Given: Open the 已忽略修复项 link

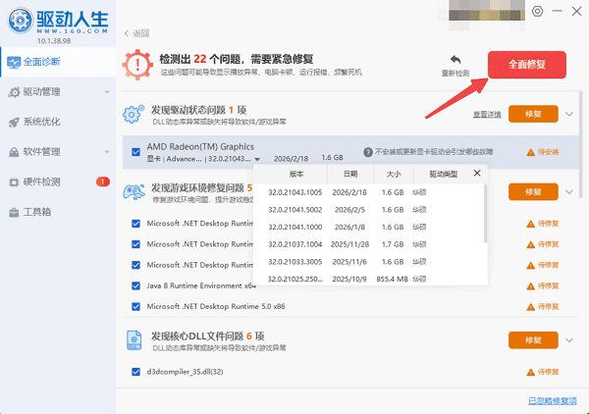Looking at the screenshot, I should tap(552, 401).
